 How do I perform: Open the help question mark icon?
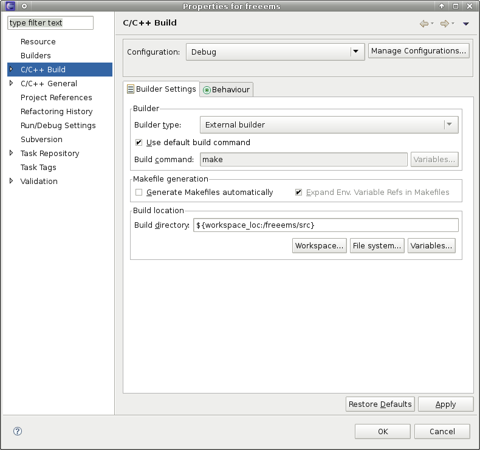coord(18,431)
